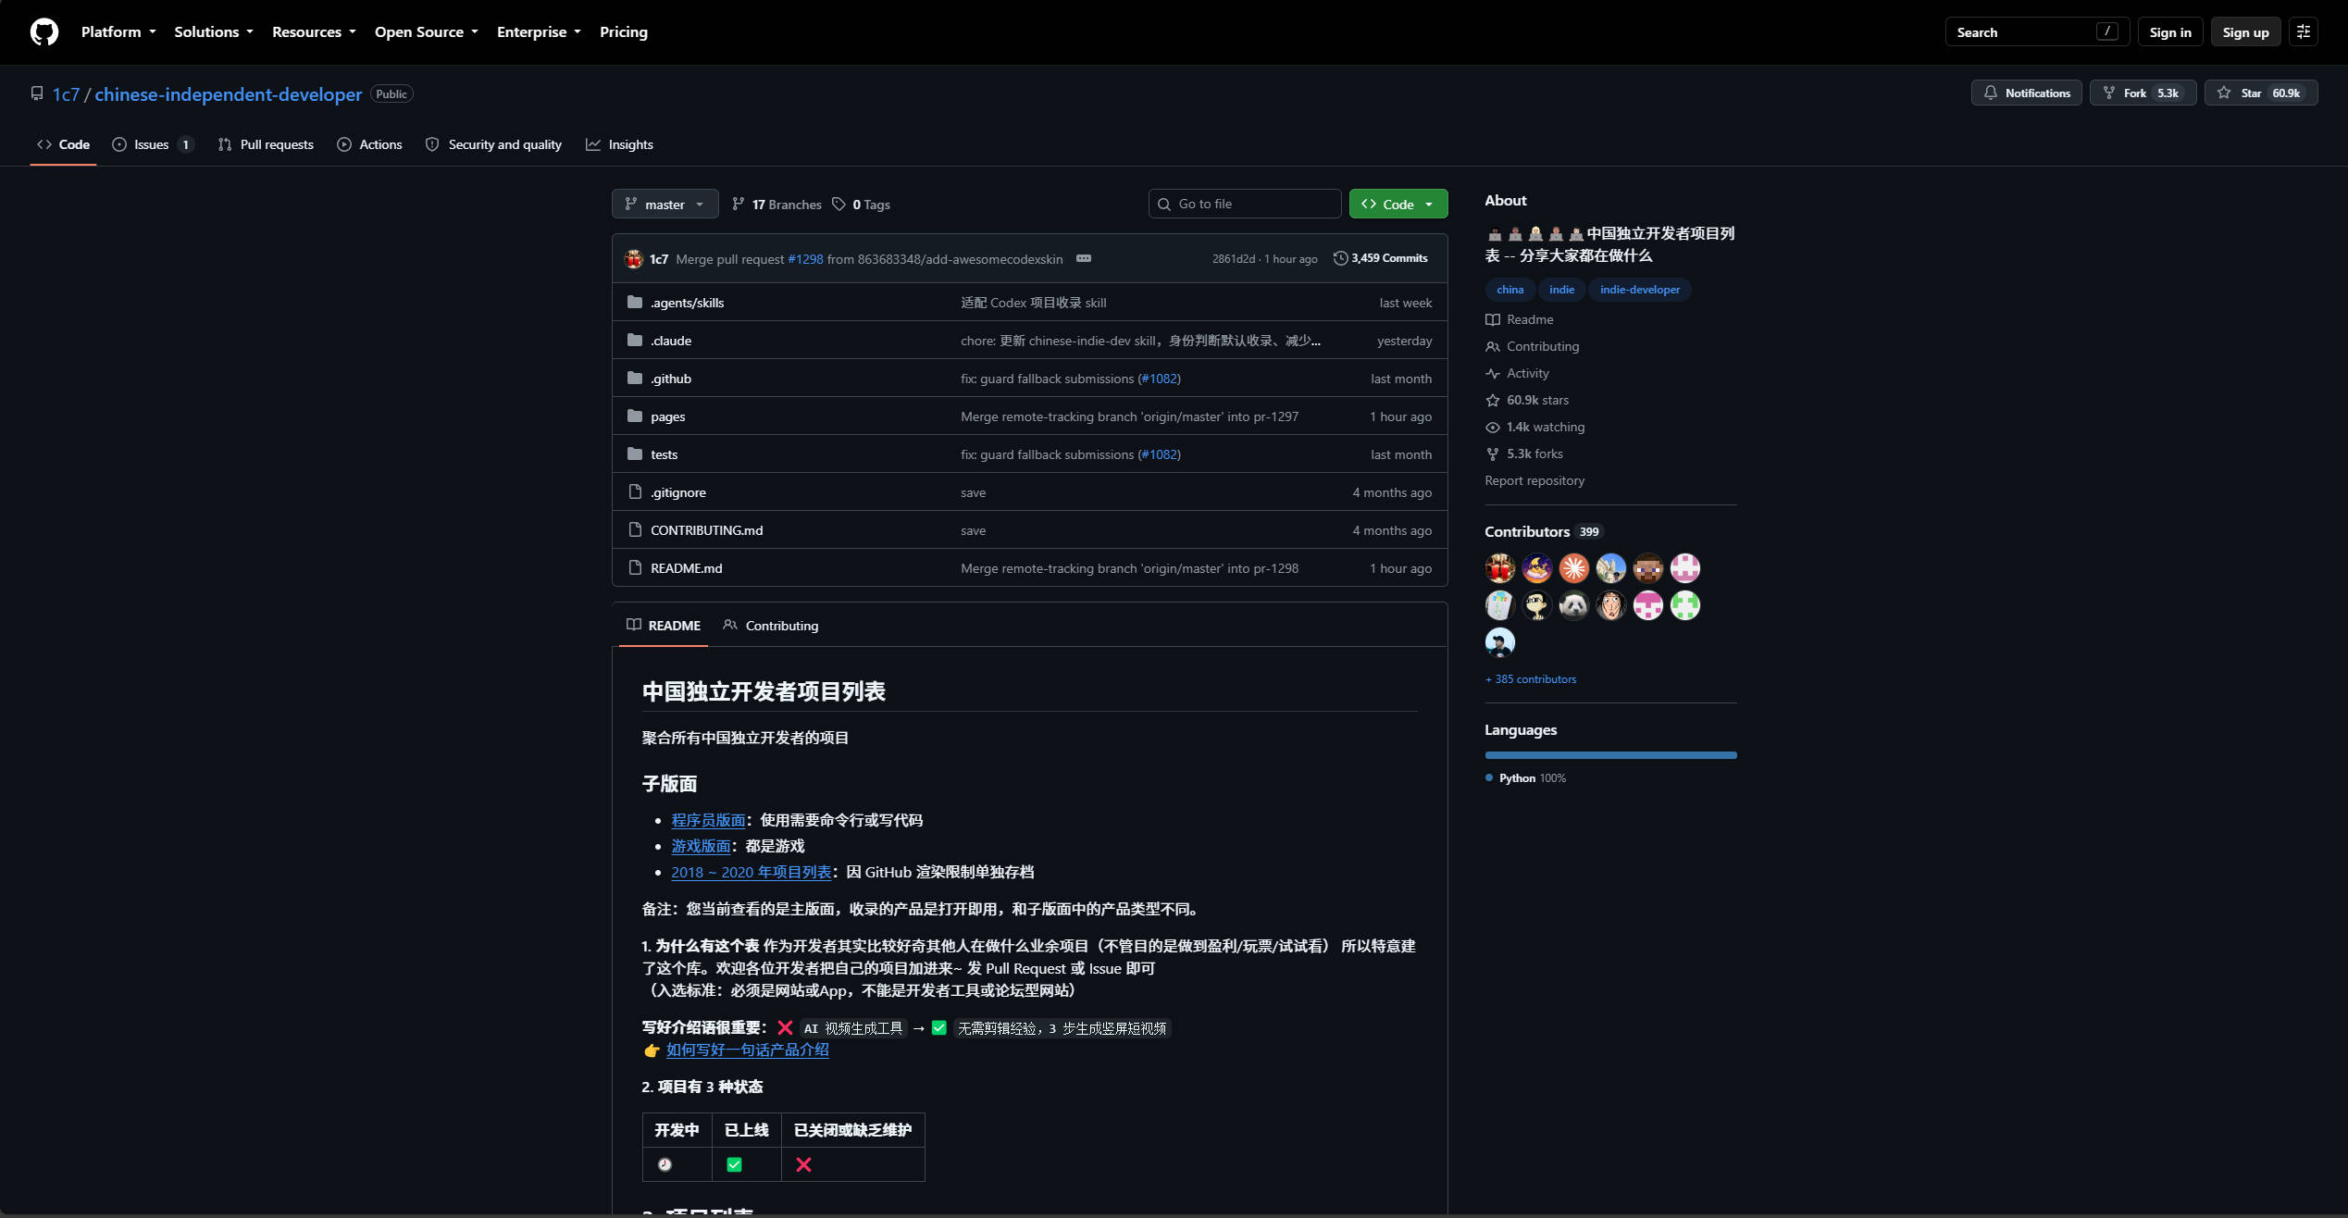This screenshot has height=1218, width=2348.
Task: Click the 1c7 owner link in breadcrumb
Action: pos(66,94)
